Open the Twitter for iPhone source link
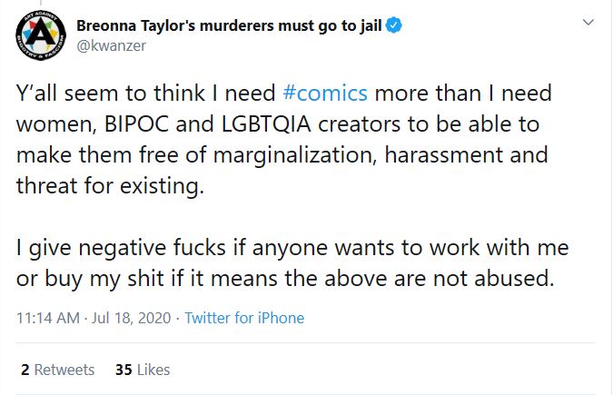 click(245, 318)
